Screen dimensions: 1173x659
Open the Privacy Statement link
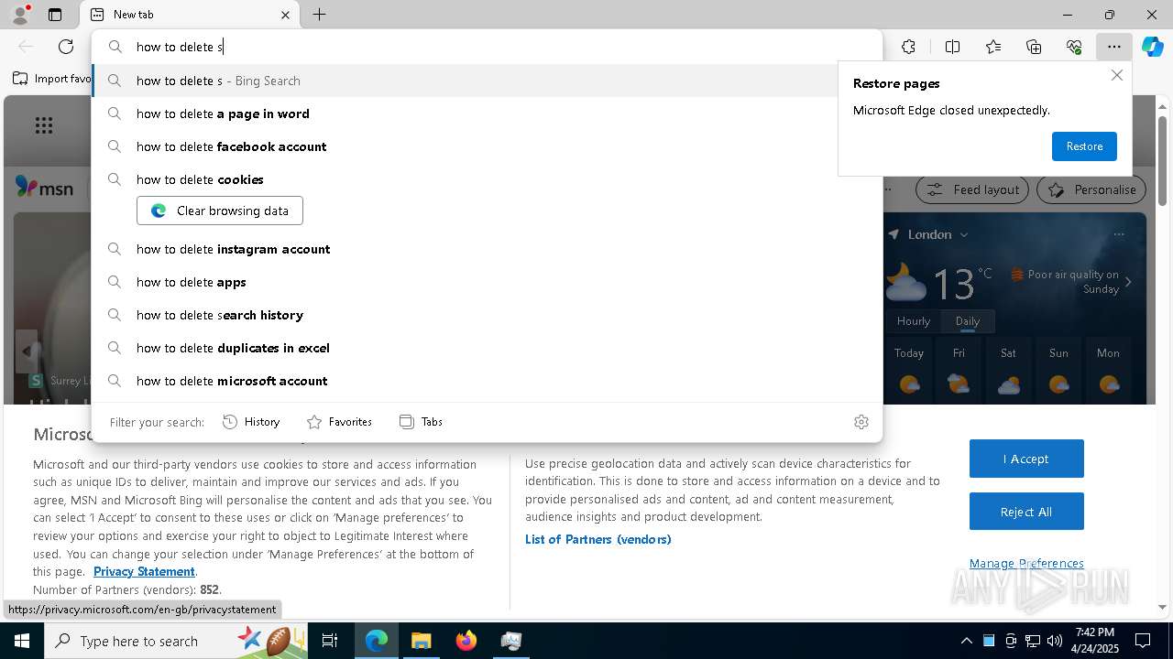144,571
